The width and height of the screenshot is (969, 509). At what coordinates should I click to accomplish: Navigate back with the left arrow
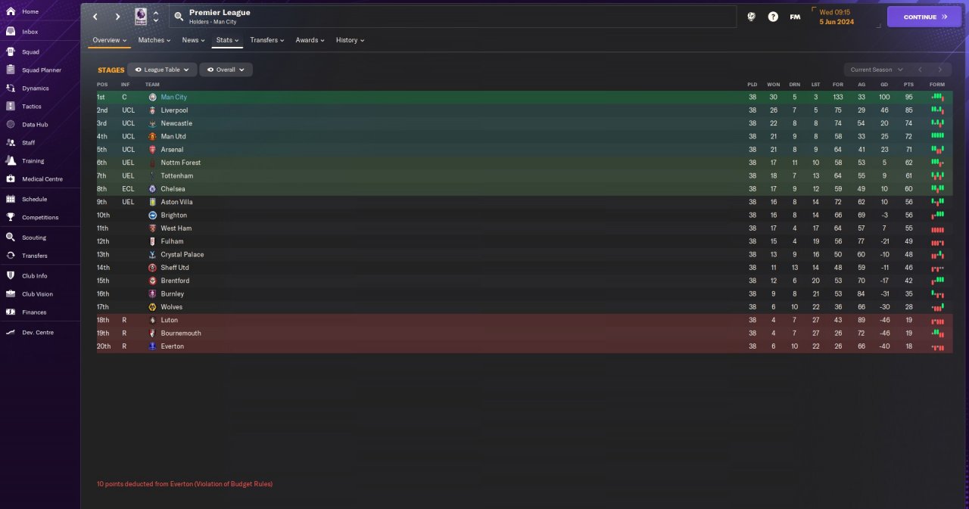pyautogui.click(x=95, y=17)
